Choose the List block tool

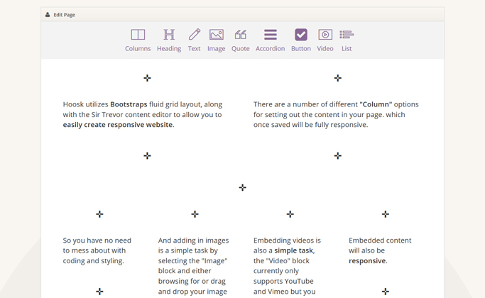[x=347, y=40]
